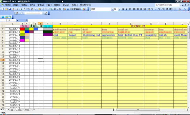This screenshot has height=115, width=190.
Task: Center align the cell text
Action: pyautogui.click(x=138, y=9)
